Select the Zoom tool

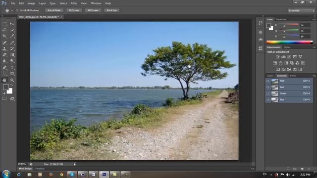tap(12, 80)
